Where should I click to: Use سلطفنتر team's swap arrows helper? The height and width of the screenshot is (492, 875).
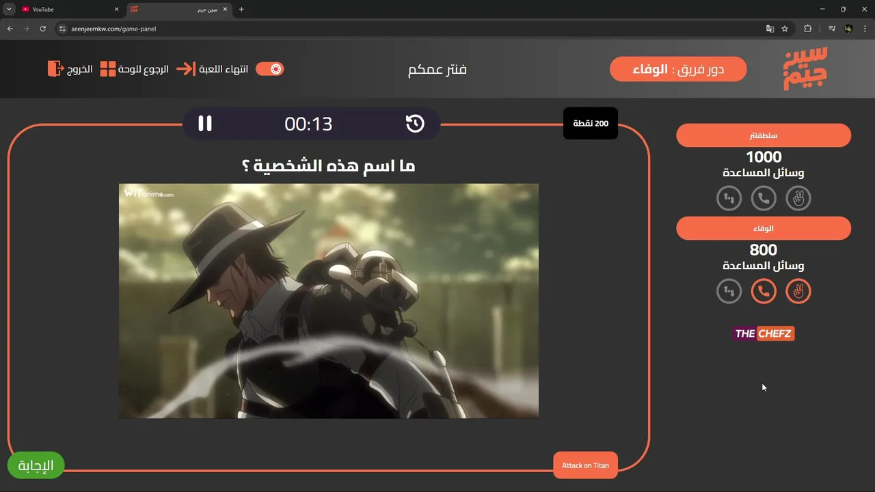[729, 198]
